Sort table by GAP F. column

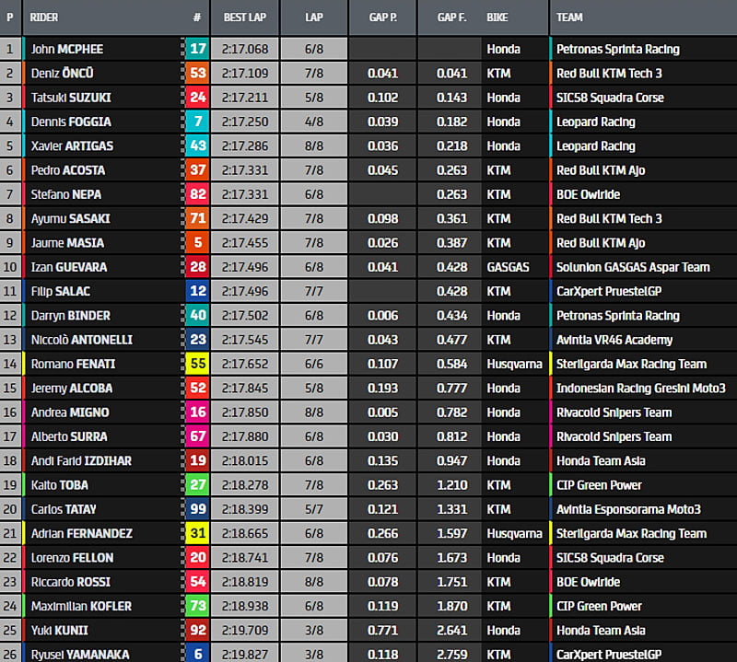pos(451,17)
